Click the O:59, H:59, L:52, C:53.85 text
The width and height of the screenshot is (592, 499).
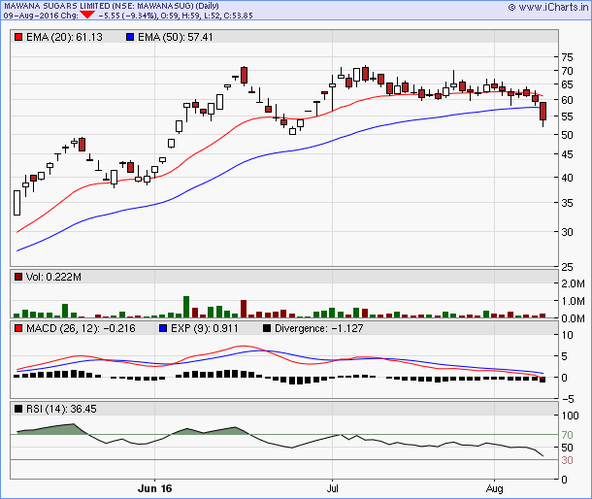click(207, 16)
